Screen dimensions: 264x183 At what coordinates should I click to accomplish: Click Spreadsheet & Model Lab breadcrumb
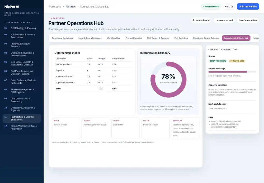95,7
